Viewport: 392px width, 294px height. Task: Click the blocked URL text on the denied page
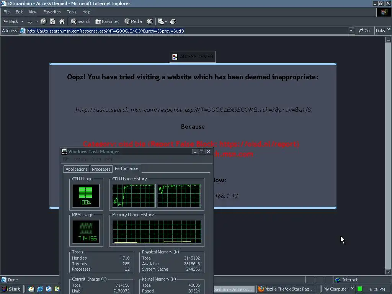click(193, 109)
